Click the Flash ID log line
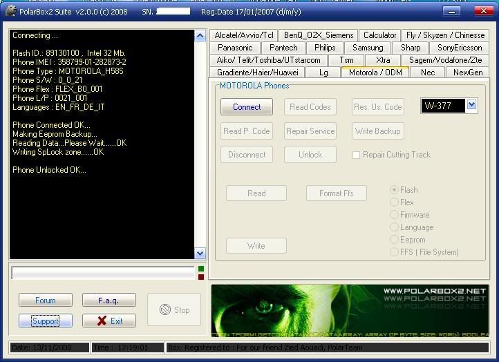 click(69, 53)
